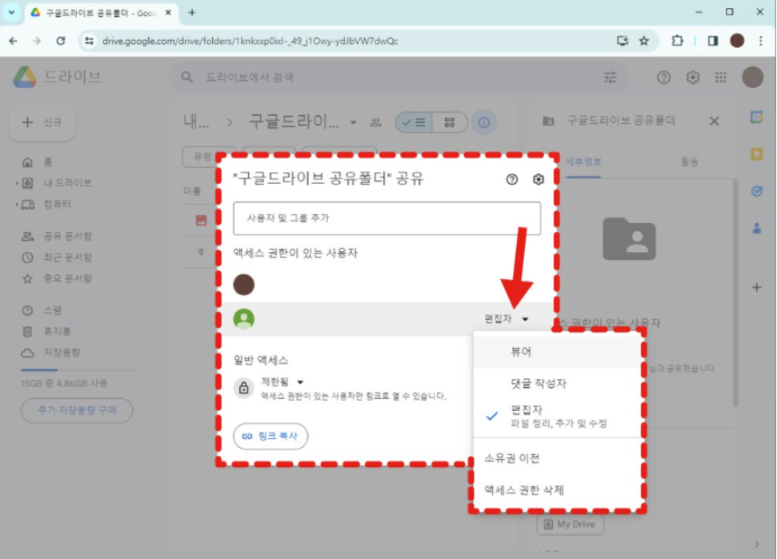This screenshot has width=777, height=559.
Task: Open a new Chrome tab
Action: click(192, 12)
